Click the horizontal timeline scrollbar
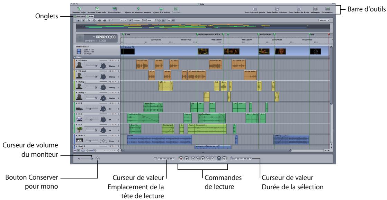The width and height of the screenshot is (387, 200). pyautogui.click(x=206, y=150)
